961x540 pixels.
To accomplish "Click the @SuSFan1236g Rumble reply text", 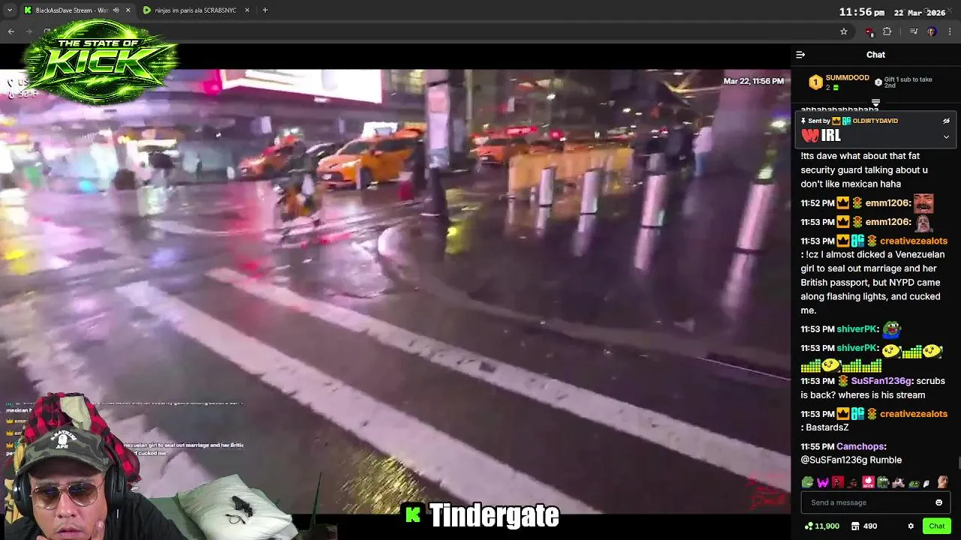I will (851, 460).
